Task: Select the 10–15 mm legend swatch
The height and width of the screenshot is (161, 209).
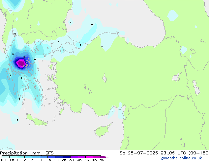Action: 44,157
